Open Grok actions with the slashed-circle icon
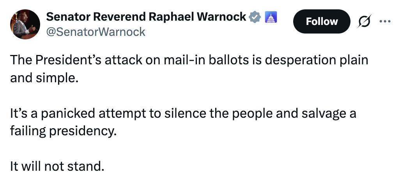The image size is (400, 184). click(x=363, y=21)
